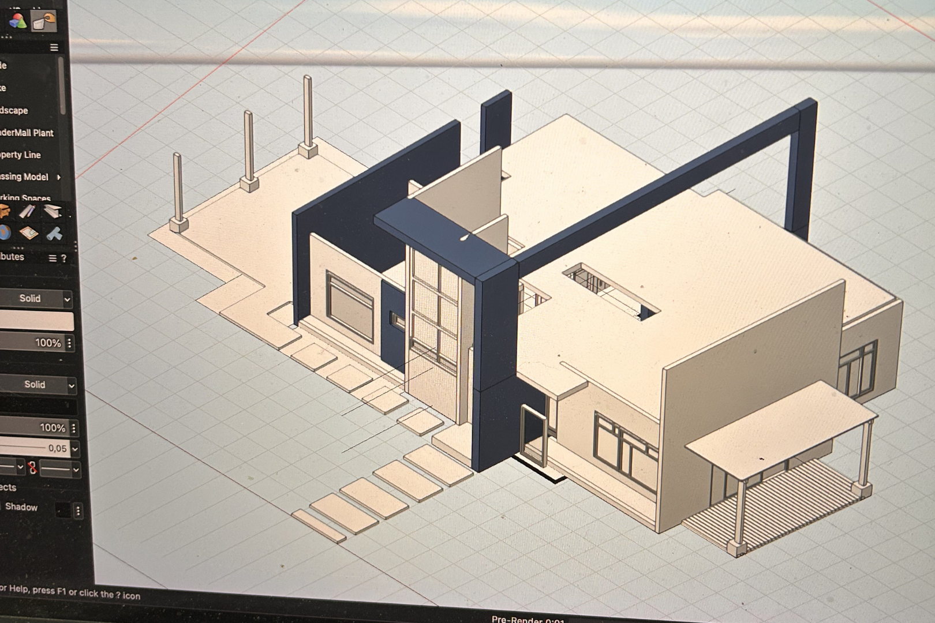Expand the line thickness 0,05 dropdown
This screenshot has width=935, height=623.
tap(75, 448)
